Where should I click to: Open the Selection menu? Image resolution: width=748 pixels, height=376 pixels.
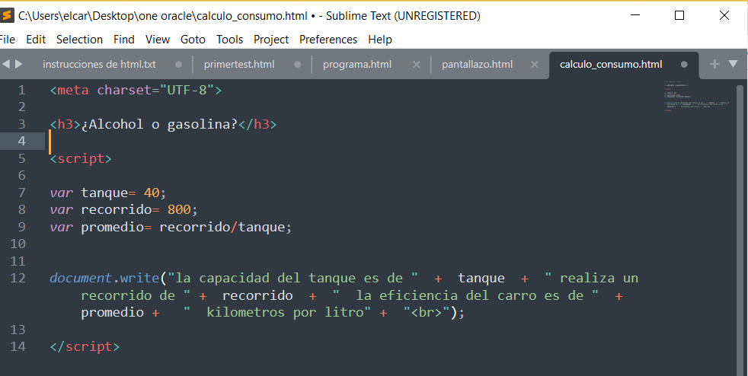(x=80, y=40)
